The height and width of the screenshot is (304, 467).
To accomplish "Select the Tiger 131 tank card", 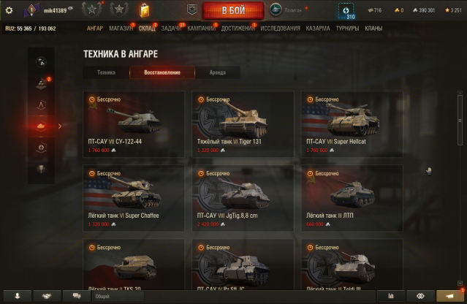I will click(243, 124).
